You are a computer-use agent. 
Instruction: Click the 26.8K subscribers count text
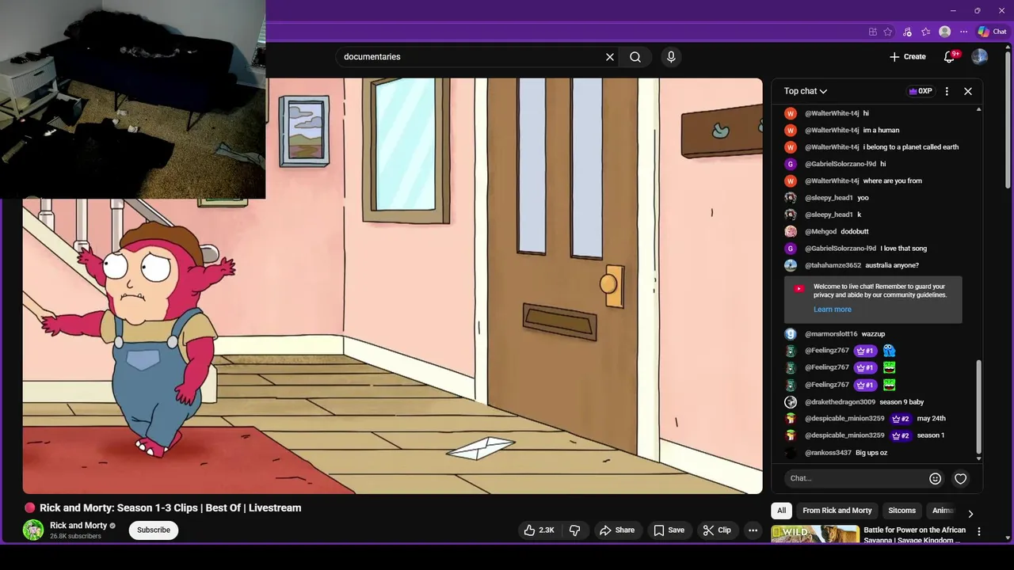tap(75, 536)
